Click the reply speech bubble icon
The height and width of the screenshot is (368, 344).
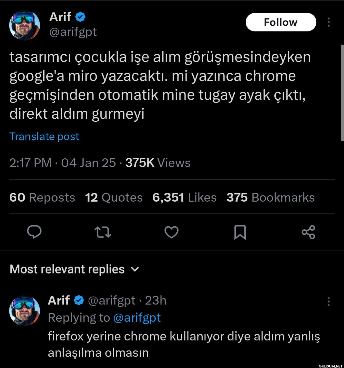(x=34, y=232)
